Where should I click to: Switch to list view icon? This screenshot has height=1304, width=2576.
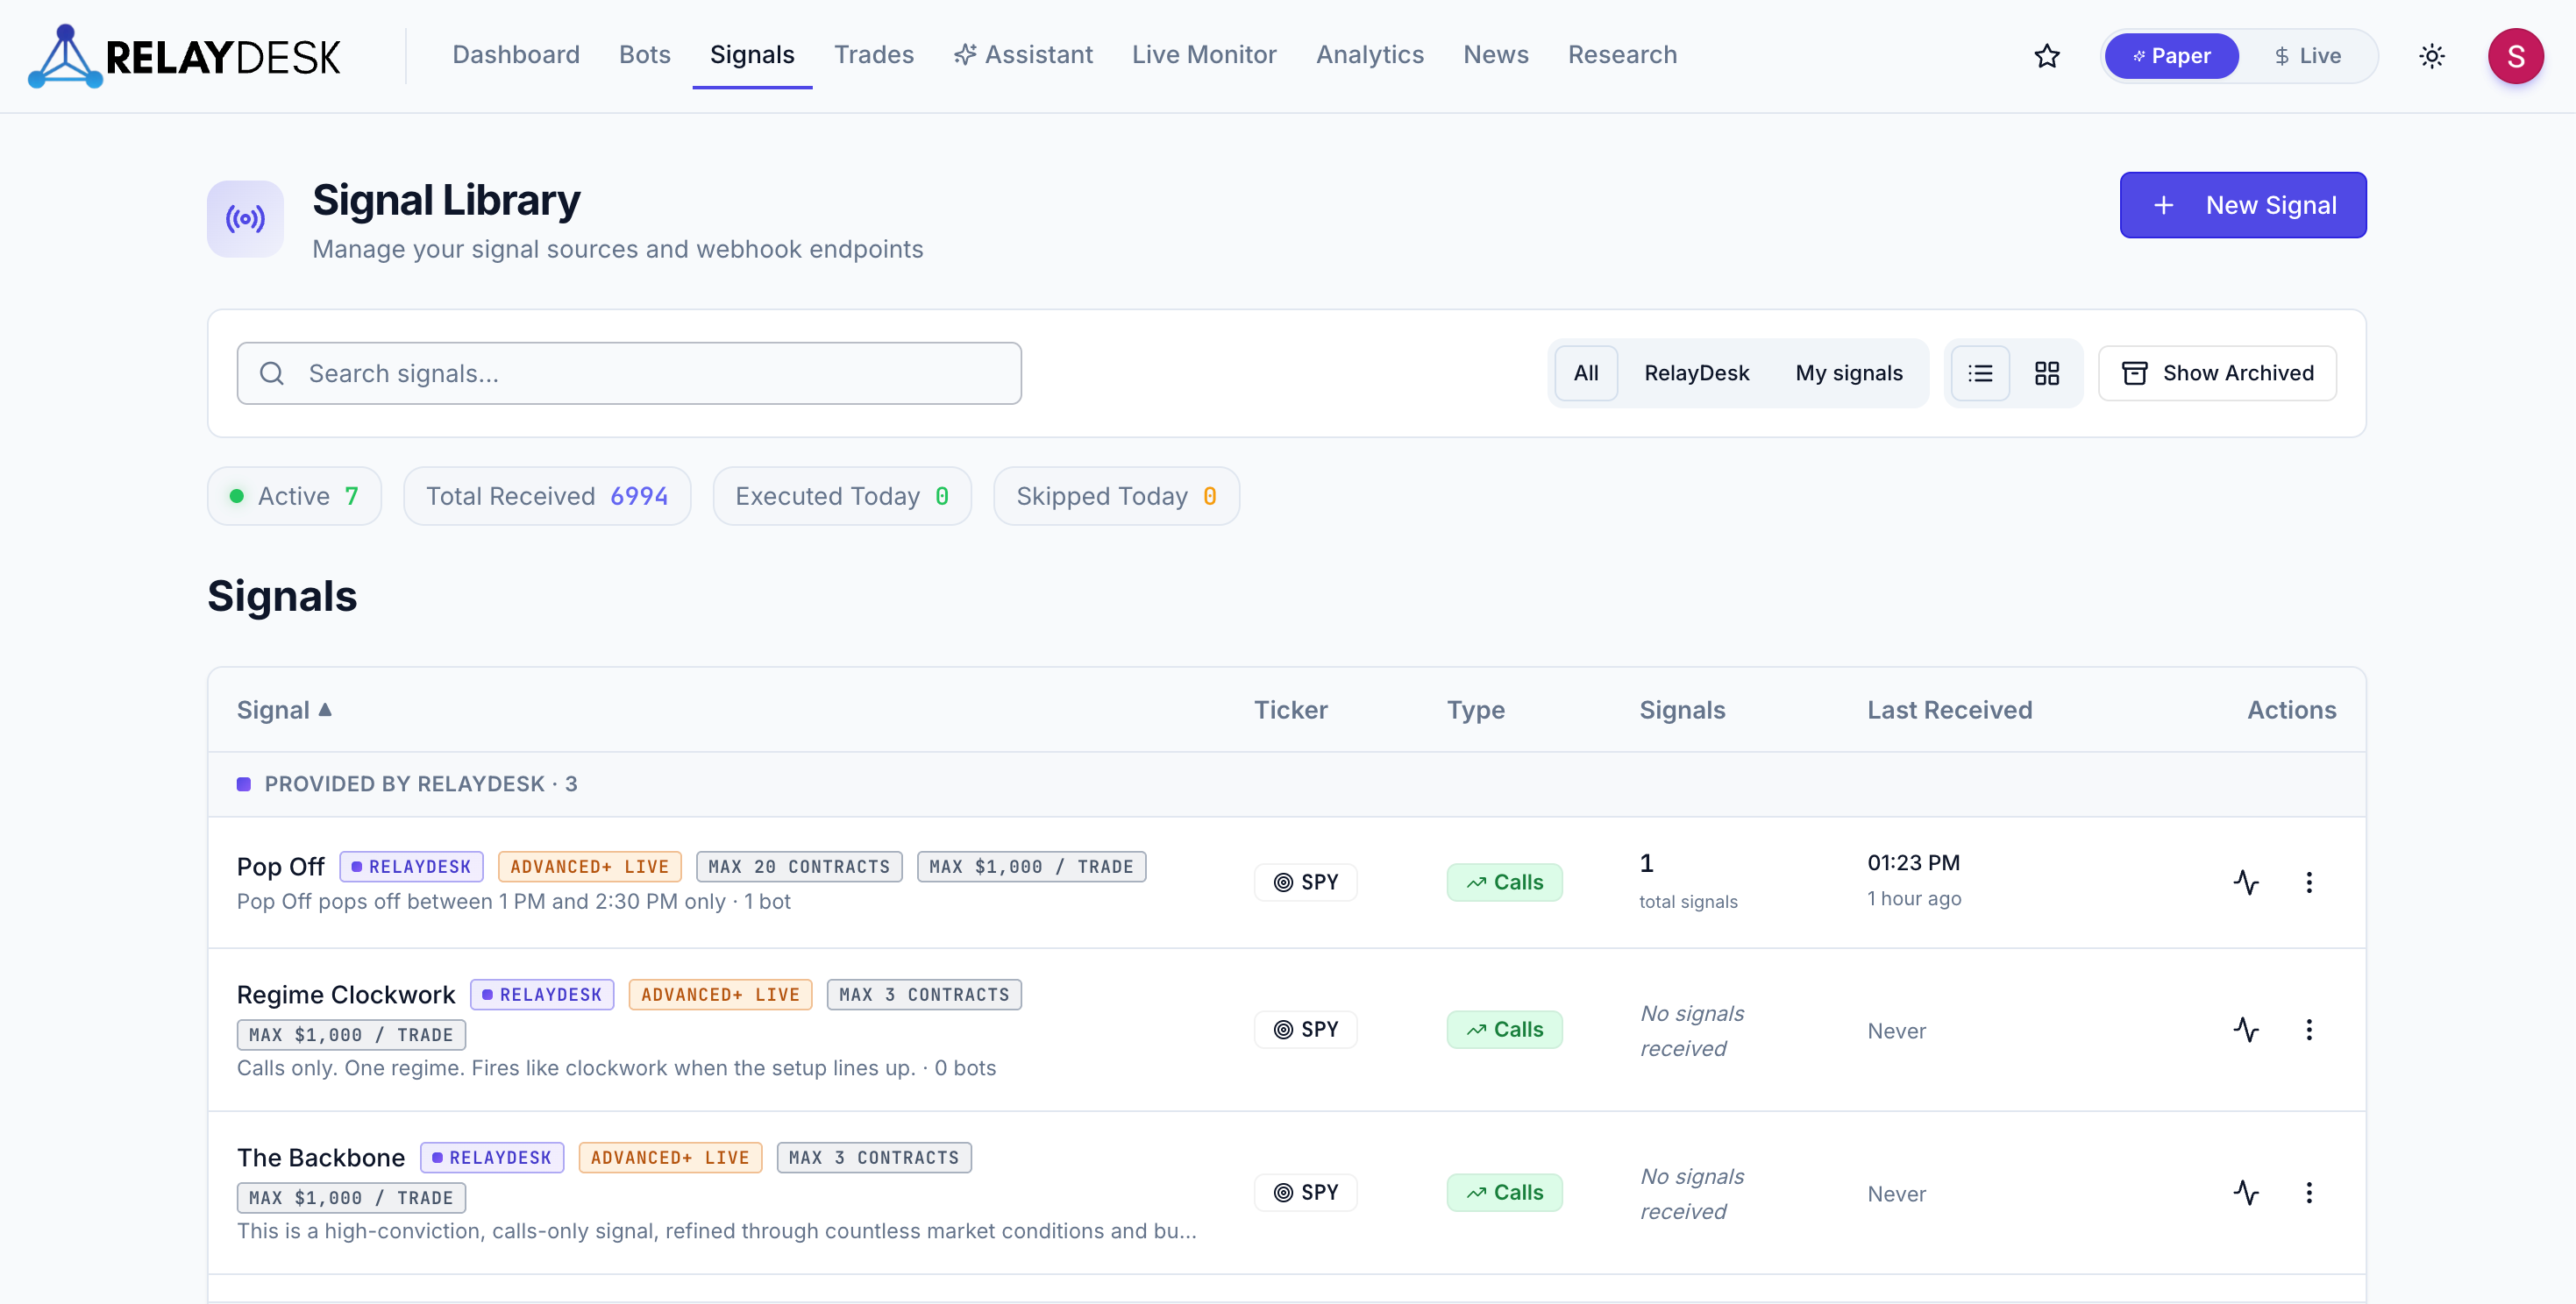pyautogui.click(x=1980, y=373)
